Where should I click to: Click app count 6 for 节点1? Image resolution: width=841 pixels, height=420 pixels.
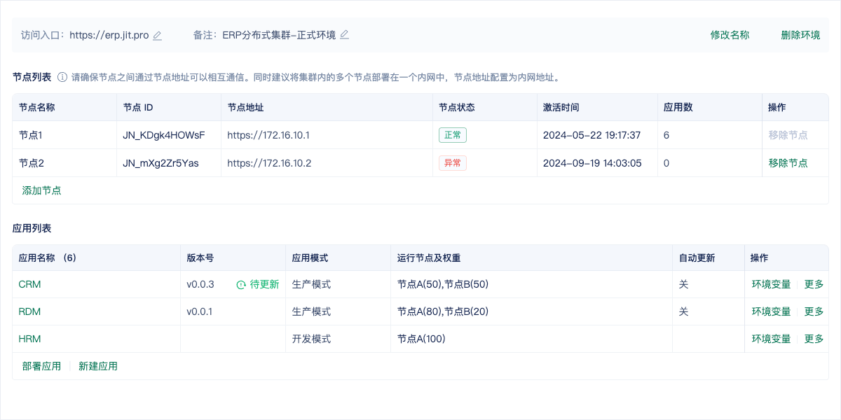[666, 135]
